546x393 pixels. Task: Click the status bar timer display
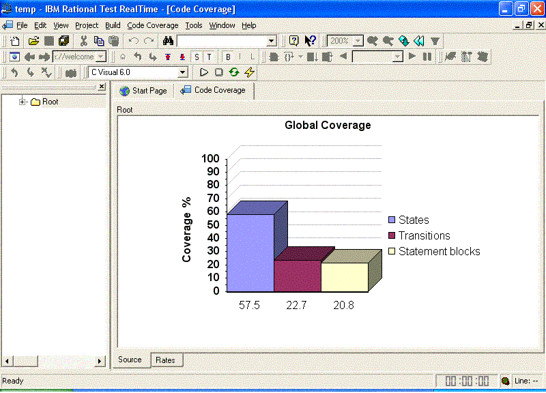[x=467, y=381]
